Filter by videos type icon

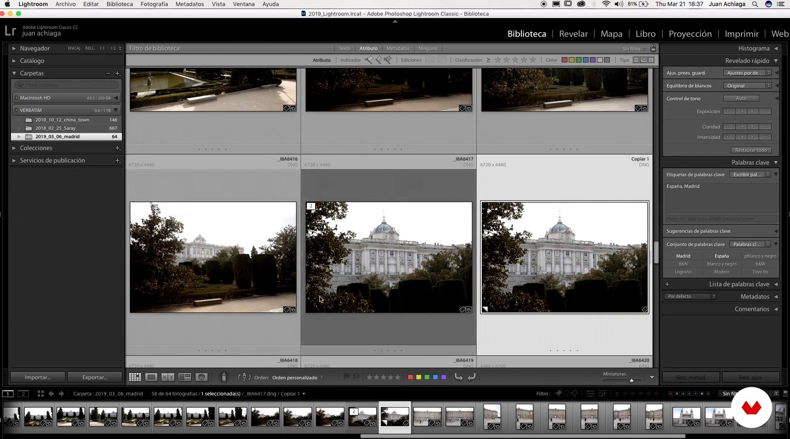[651, 60]
